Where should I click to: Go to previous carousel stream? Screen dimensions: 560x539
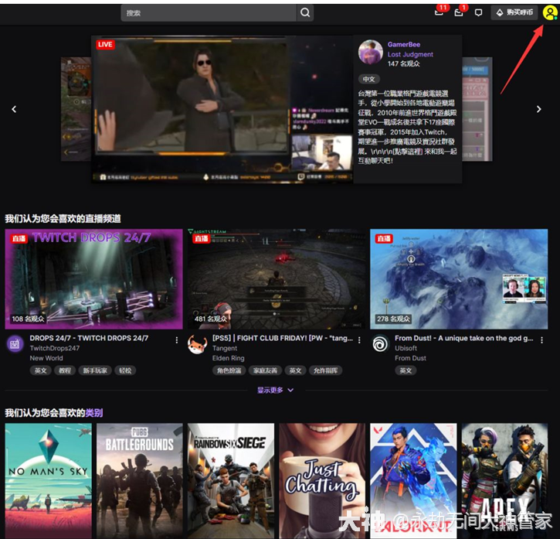[14, 109]
